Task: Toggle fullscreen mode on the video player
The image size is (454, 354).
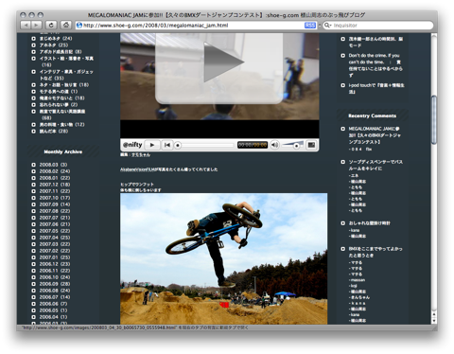Action: (x=311, y=145)
